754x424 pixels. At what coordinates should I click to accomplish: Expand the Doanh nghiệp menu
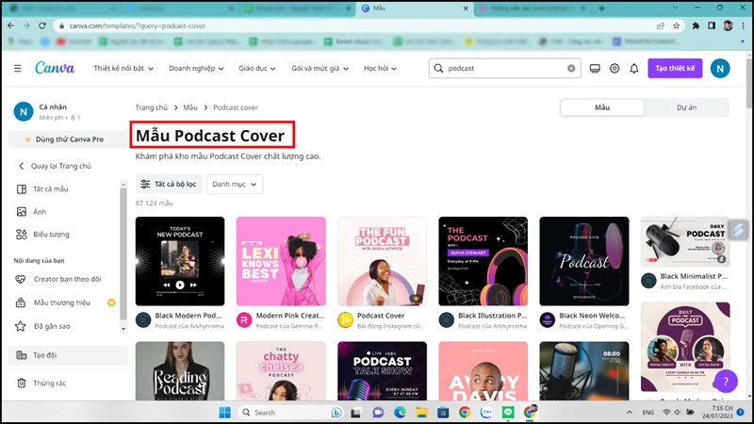[x=196, y=68]
